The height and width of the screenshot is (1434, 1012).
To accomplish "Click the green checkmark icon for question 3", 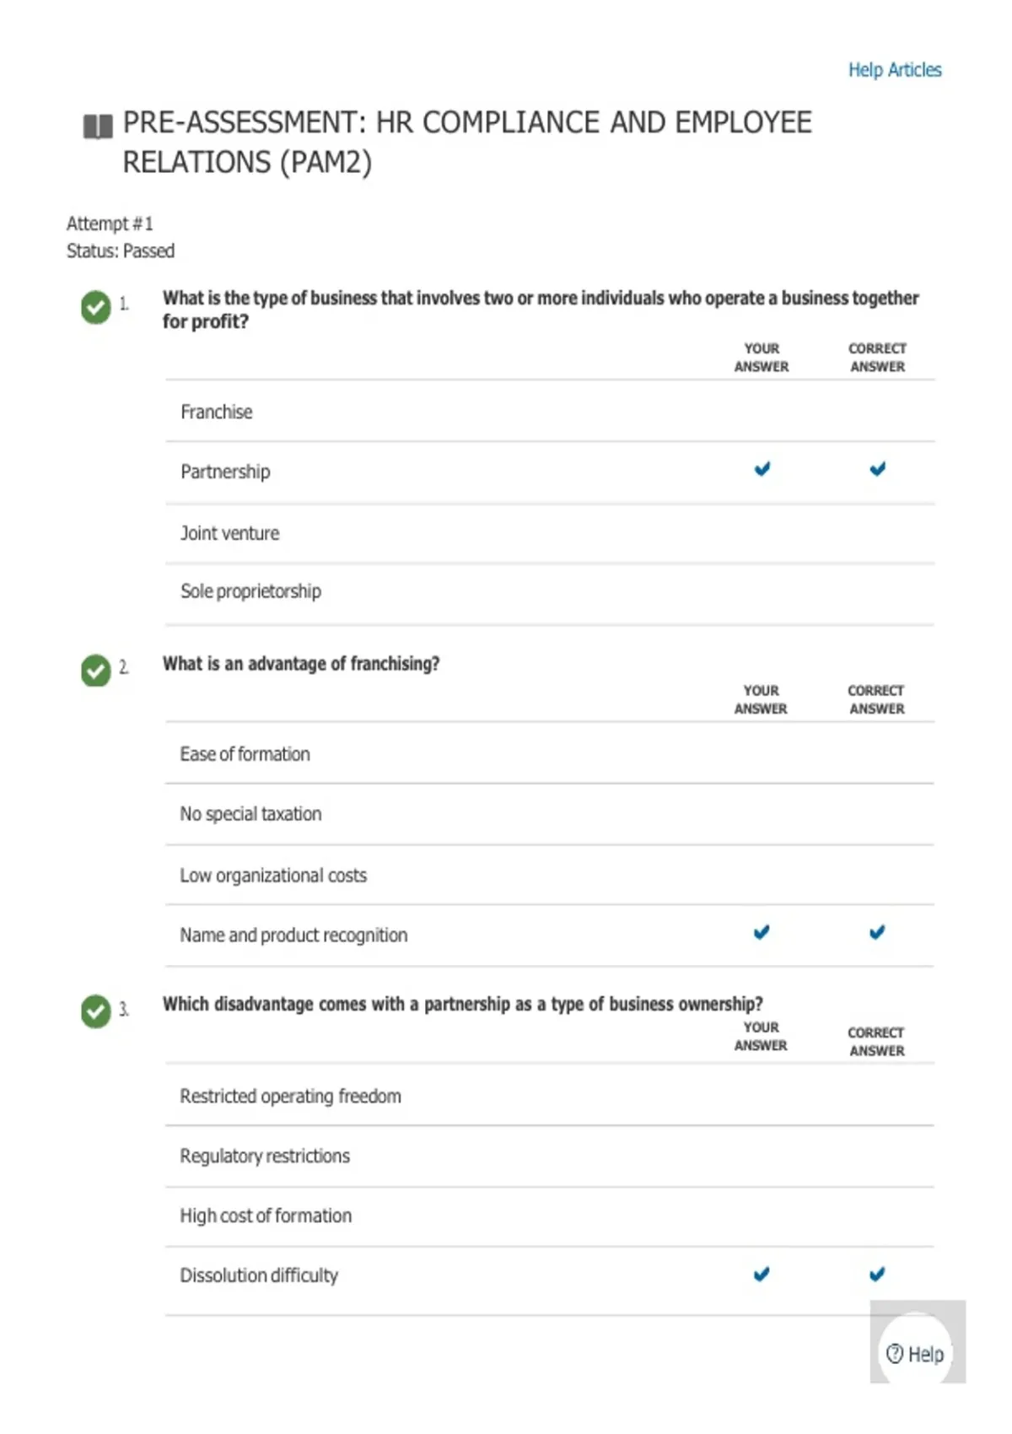I will (x=96, y=1011).
